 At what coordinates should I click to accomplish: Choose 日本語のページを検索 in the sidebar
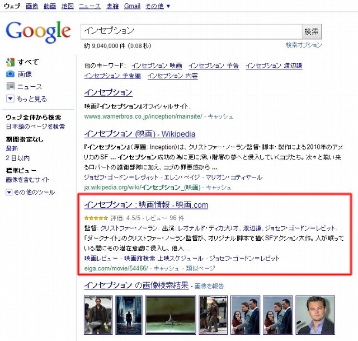click(x=35, y=127)
